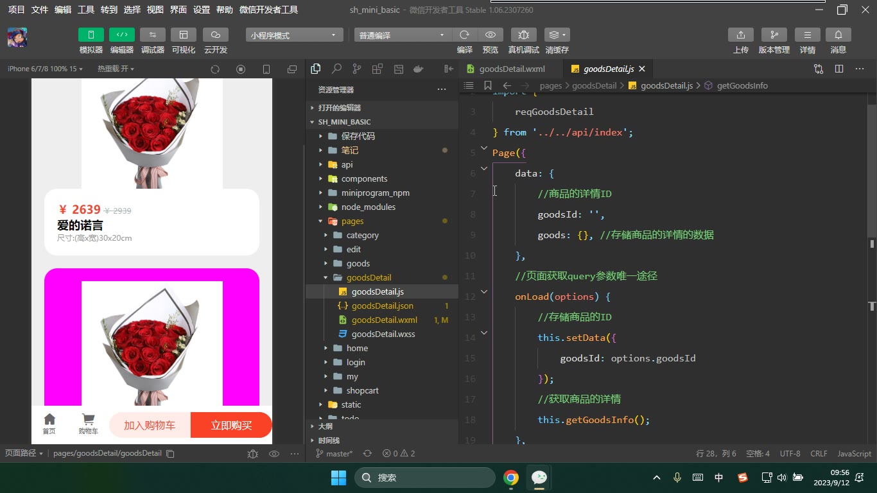Open the messages (消息) bell

838,35
